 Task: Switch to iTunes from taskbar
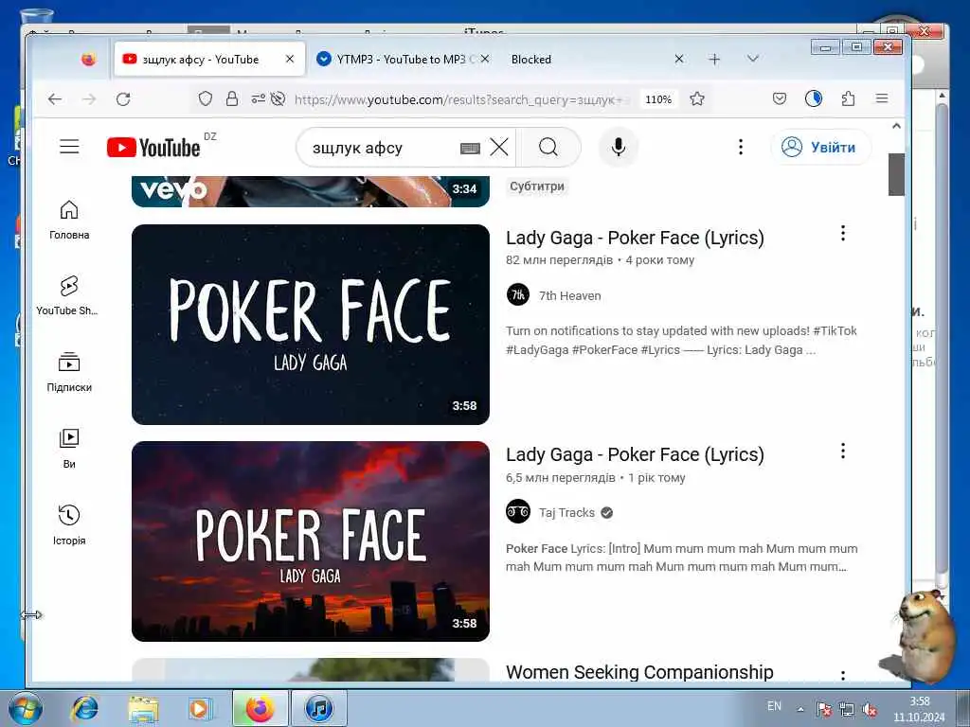319,708
